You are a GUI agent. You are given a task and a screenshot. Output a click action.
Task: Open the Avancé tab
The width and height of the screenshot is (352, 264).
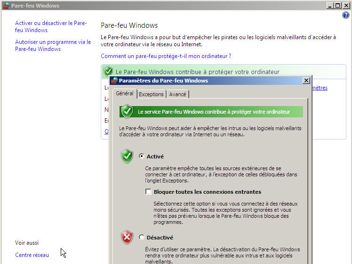(x=177, y=94)
